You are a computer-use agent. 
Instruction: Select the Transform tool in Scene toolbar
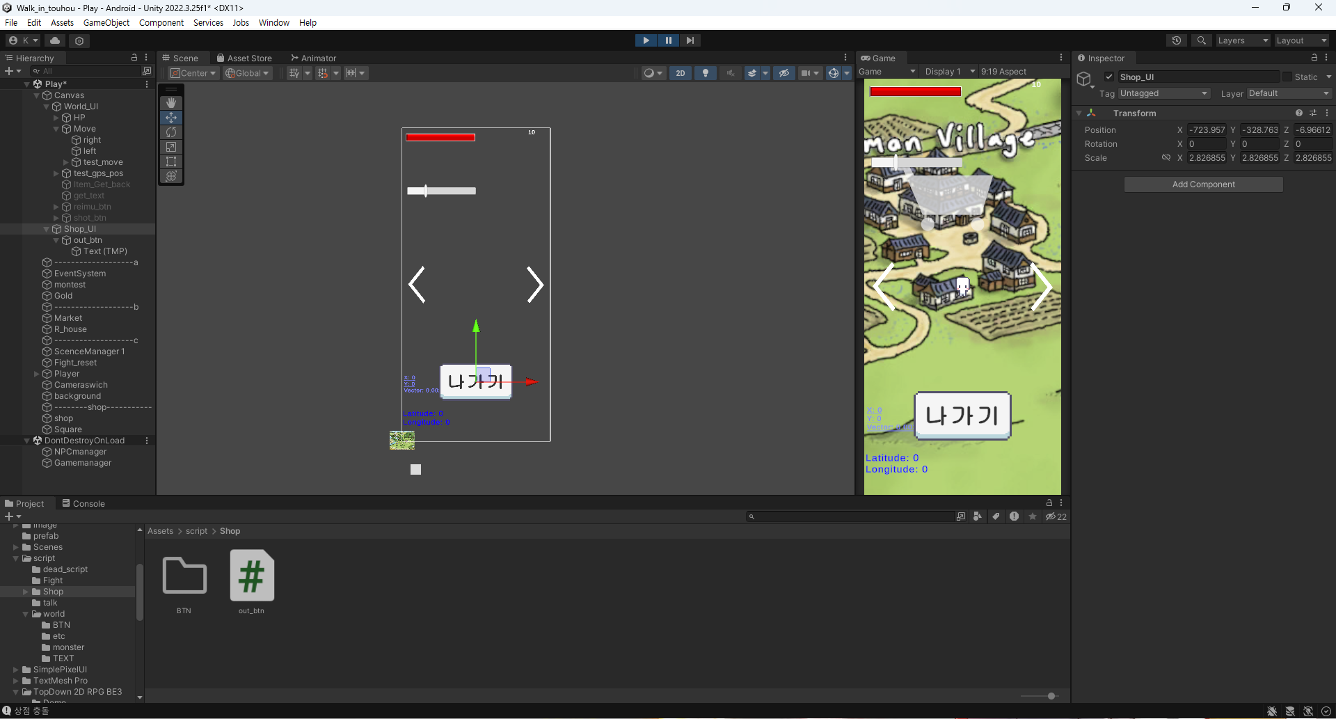[x=171, y=176]
